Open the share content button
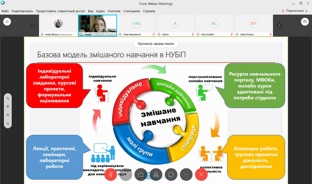Image resolution: width=312 pixels, height=184 pixels. coord(141,174)
